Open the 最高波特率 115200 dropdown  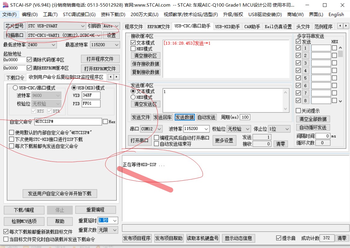pos(116,45)
